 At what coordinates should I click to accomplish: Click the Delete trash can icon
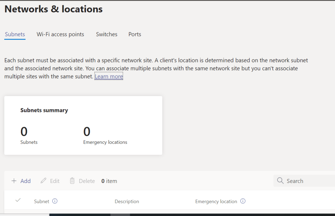[72, 181]
